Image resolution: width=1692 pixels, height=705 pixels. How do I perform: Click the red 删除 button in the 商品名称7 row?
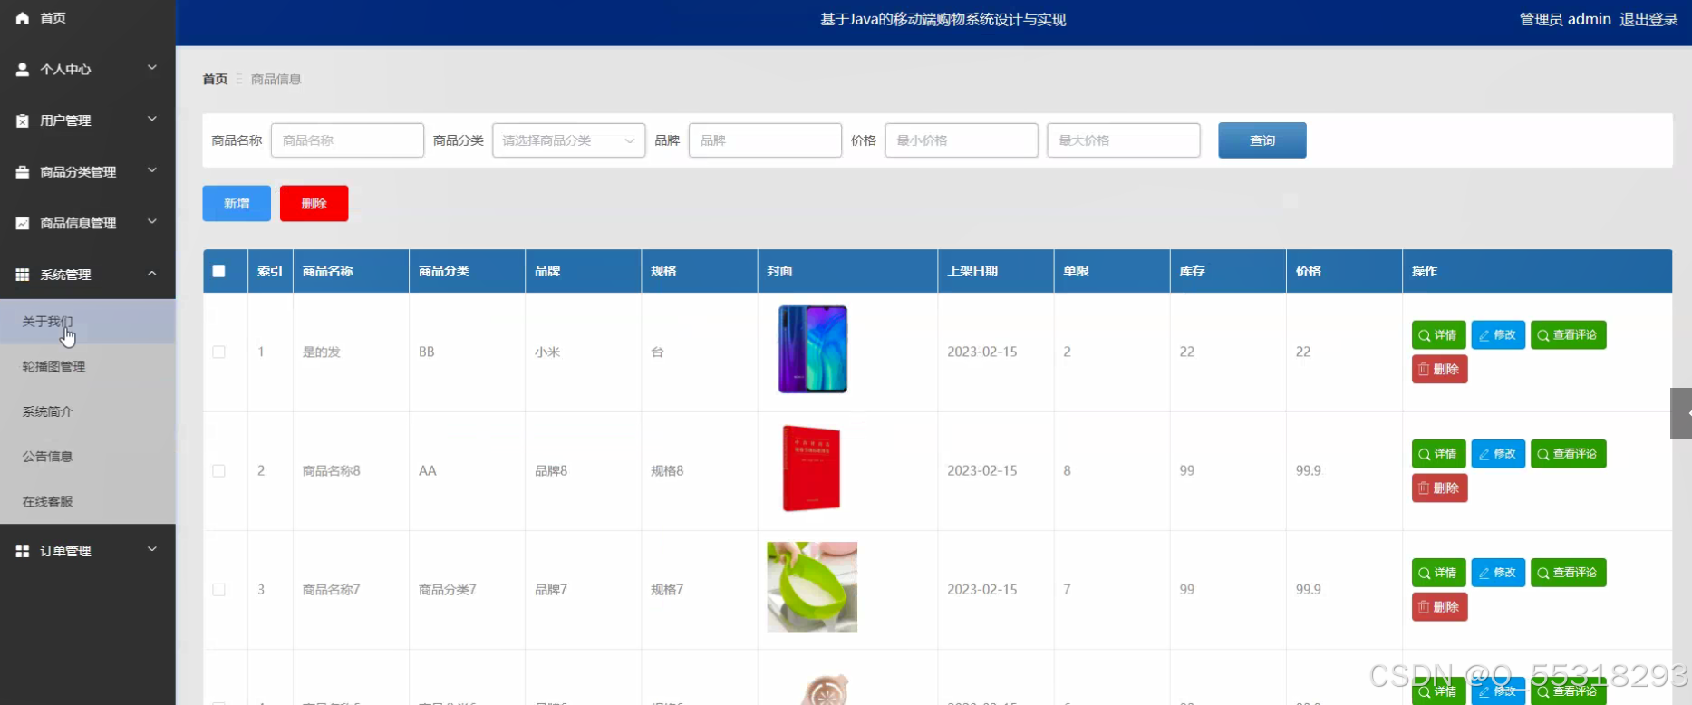click(1439, 607)
